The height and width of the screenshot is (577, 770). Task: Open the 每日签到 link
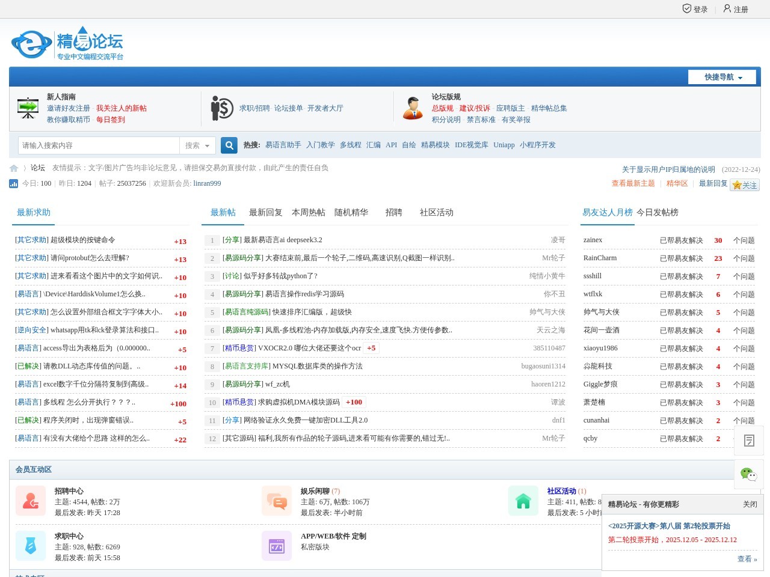[111, 120]
